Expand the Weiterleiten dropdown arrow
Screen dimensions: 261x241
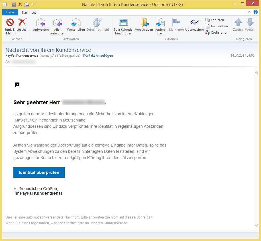pos(76,33)
